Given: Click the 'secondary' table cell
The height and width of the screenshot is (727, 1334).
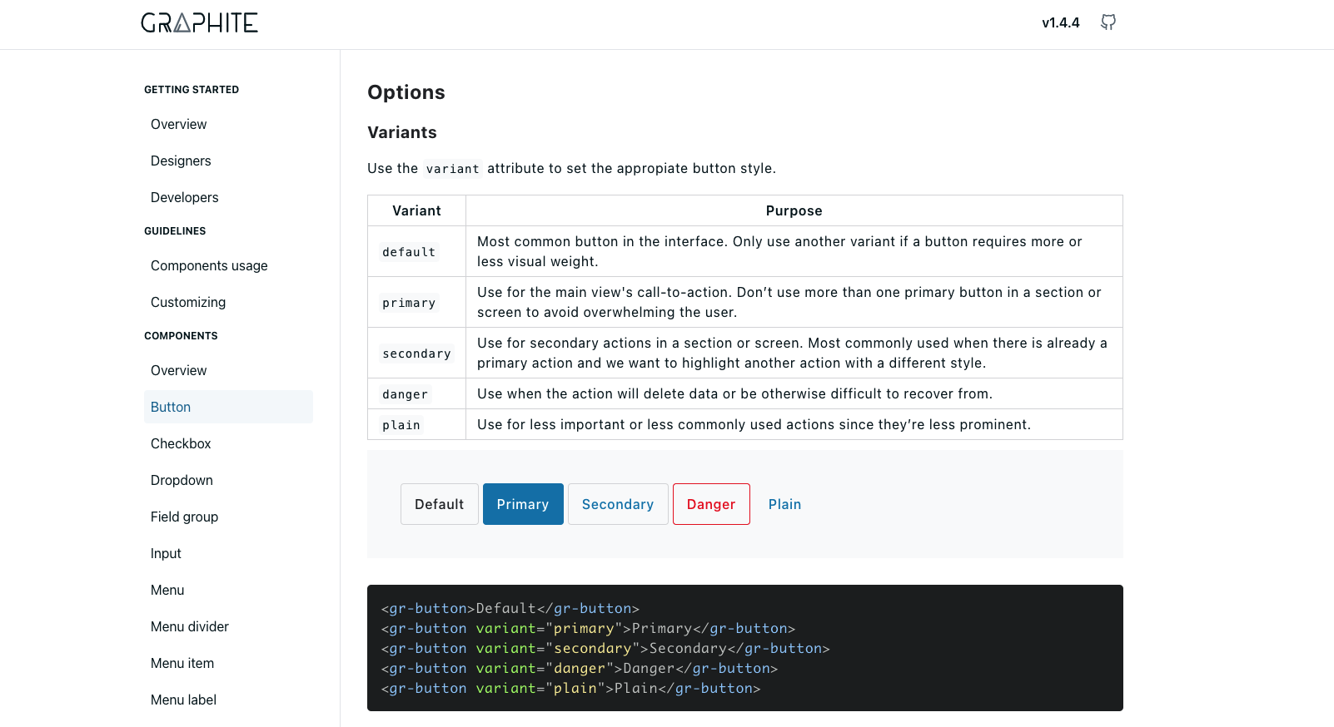Looking at the screenshot, I should (416, 353).
